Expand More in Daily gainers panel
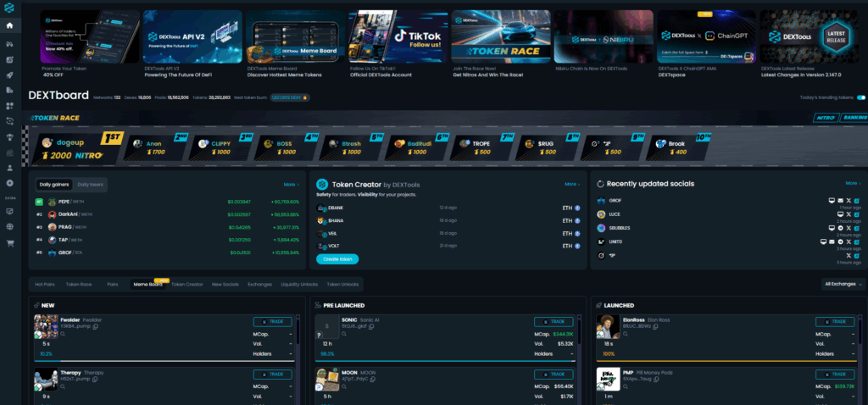 tap(291, 184)
